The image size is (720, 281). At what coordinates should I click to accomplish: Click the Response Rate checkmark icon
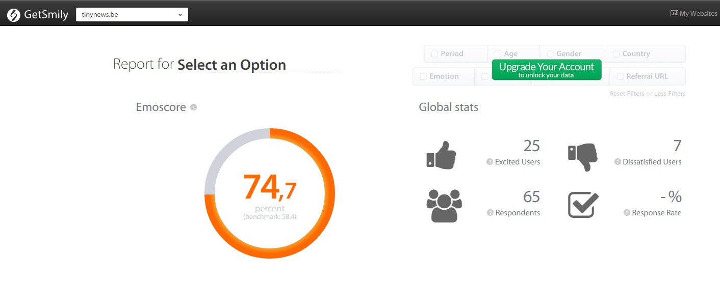click(x=583, y=205)
